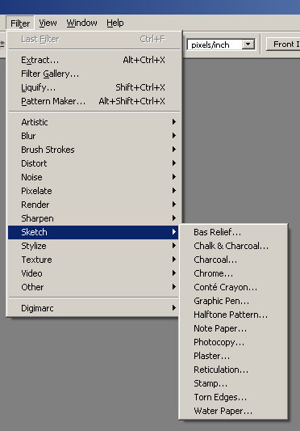The width and height of the screenshot is (300, 431).
Task: Expand the Stylize submenu
Action: click(94, 246)
